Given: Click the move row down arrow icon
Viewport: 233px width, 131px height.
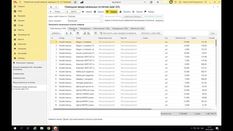Looking at the screenshot, I should coord(71,33).
